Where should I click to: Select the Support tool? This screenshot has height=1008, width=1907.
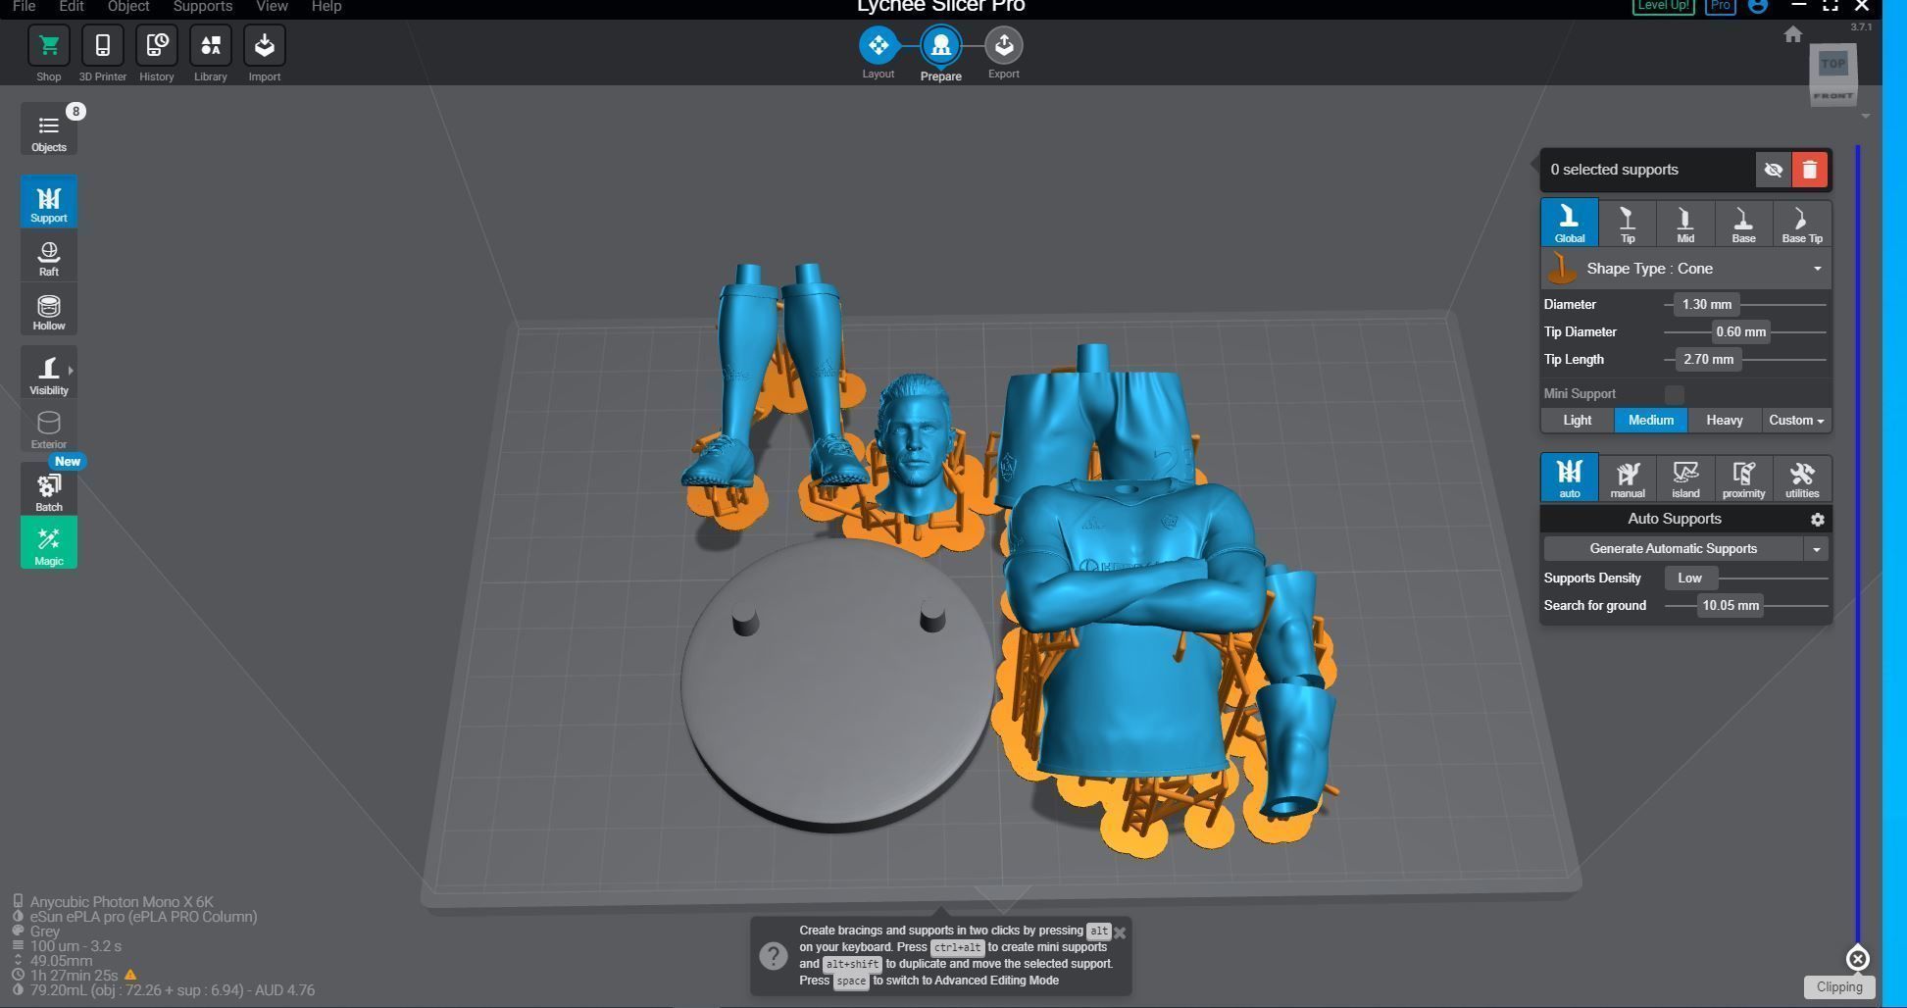48,202
